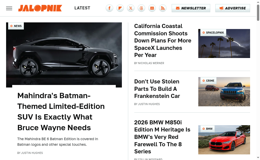Viewport: 260px width, 160px height.
Task: Click the ADVERTISE button
Action: (x=233, y=8)
